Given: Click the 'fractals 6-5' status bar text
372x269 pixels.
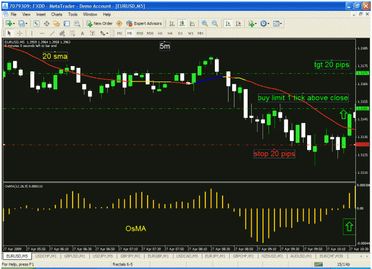Looking at the screenshot, I should 123,264.
